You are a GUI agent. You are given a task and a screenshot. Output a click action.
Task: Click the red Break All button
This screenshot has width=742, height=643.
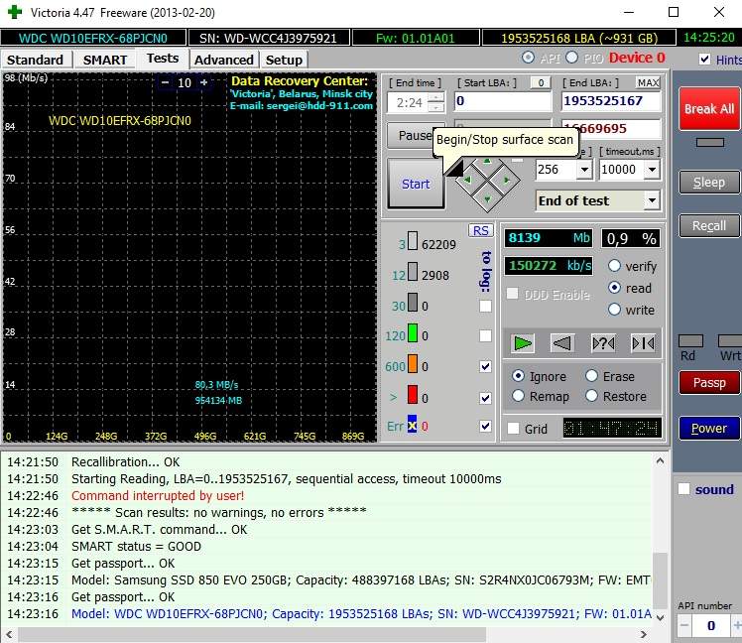pyautogui.click(x=709, y=109)
